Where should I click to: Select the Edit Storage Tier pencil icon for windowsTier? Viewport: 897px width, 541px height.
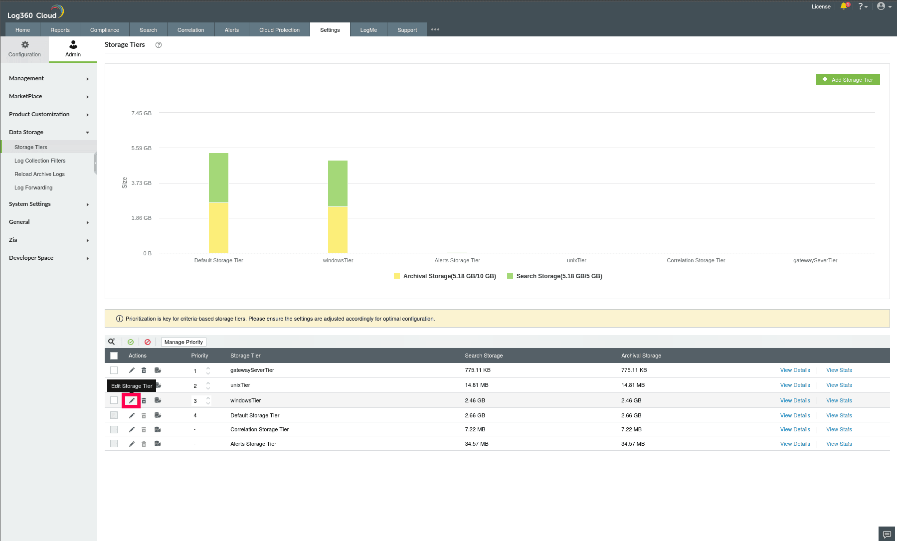click(x=131, y=400)
